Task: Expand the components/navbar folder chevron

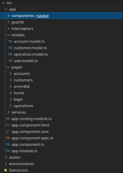Action: point(8,16)
